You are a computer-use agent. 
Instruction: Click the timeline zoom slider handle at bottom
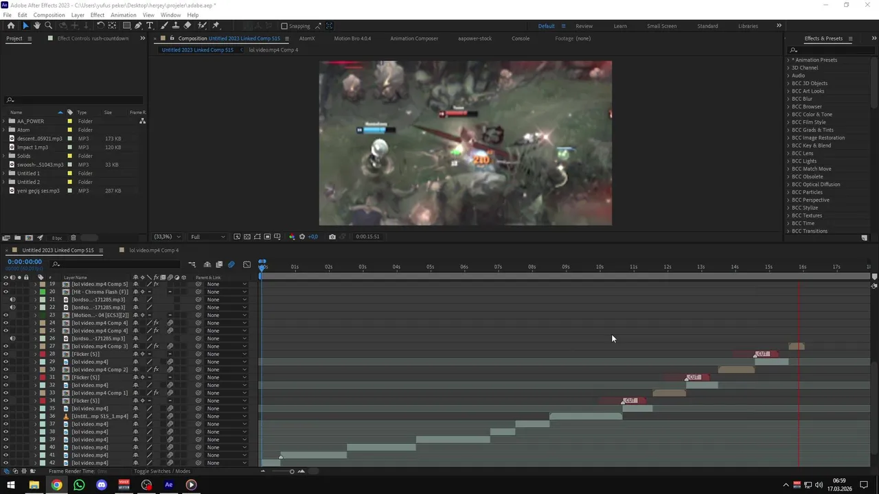(x=292, y=471)
